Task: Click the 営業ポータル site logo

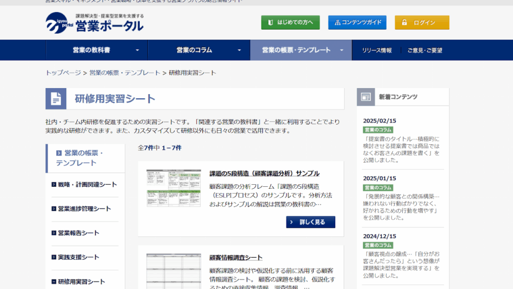Action: pos(95,23)
